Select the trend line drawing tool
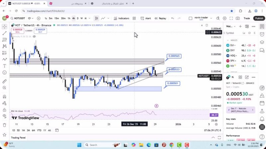 [x=4, y=33]
